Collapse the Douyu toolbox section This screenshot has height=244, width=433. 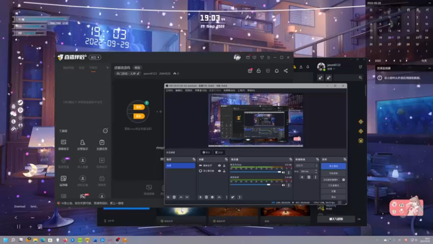coord(105,131)
